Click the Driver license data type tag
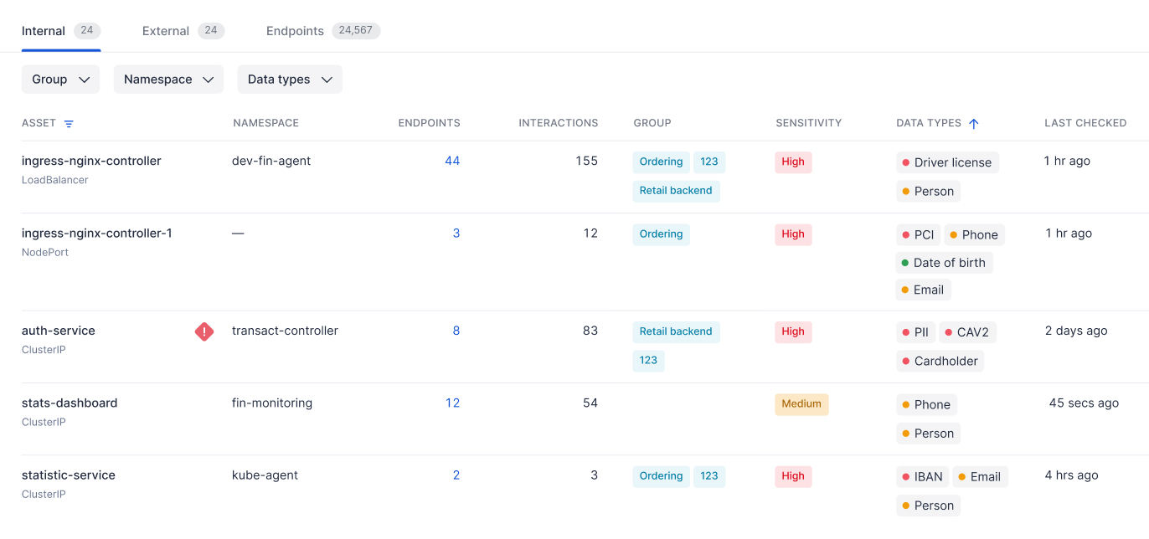 tap(947, 162)
